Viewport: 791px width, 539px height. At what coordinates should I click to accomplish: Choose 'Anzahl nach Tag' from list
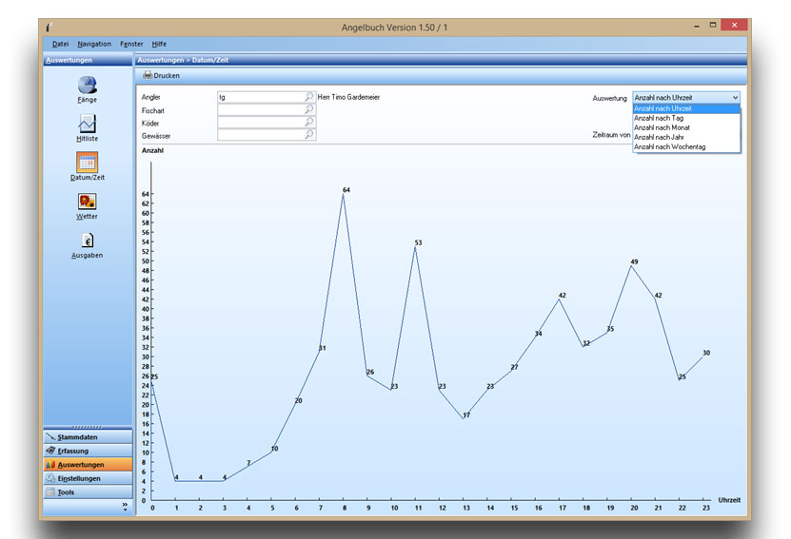(659, 118)
